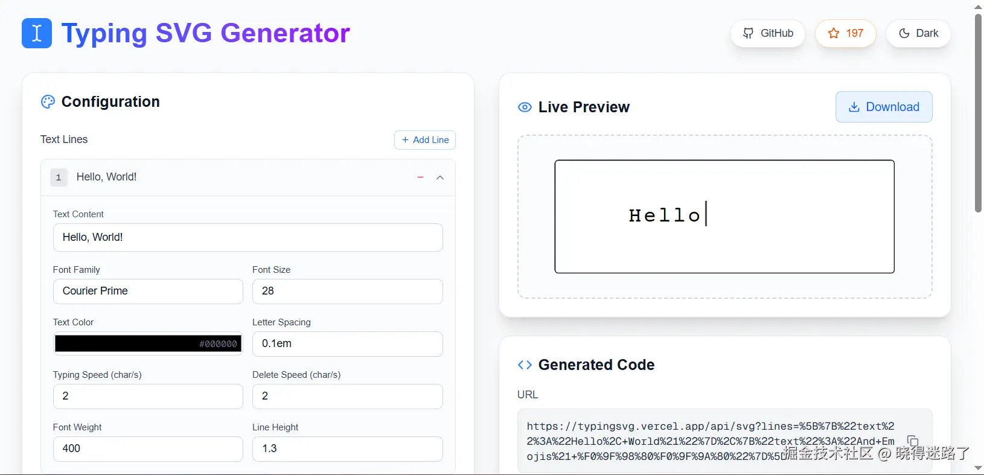The height and width of the screenshot is (475, 984).
Task: Click the Typing SVG Generator cursor logo
Action: (37, 33)
